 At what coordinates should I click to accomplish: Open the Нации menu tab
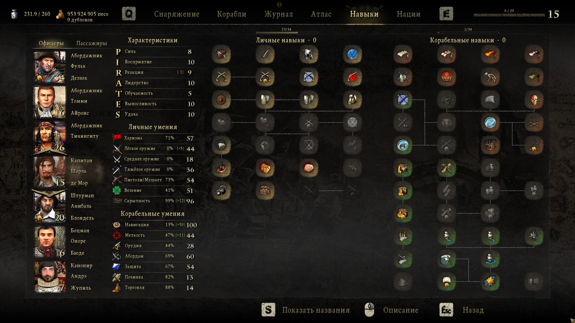click(x=408, y=14)
